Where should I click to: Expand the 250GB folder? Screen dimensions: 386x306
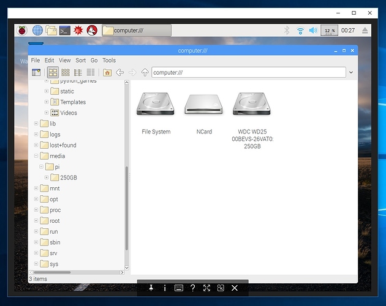tap(47, 177)
